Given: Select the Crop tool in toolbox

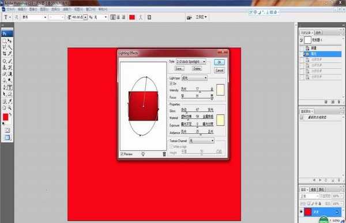Looking at the screenshot, I should pyautogui.click(x=5, y=54).
